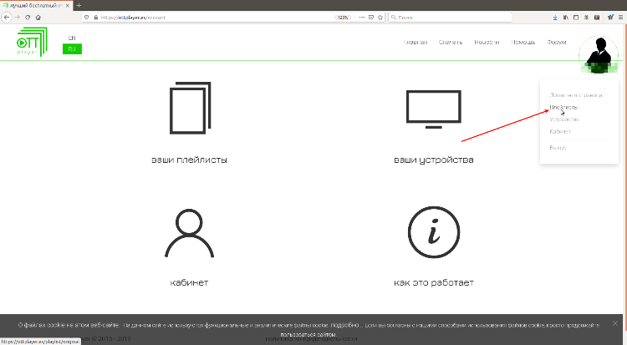The width and height of the screenshot is (627, 345).
Task: Open the 'Скачать' navigation link
Action: click(x=451, y=42)
